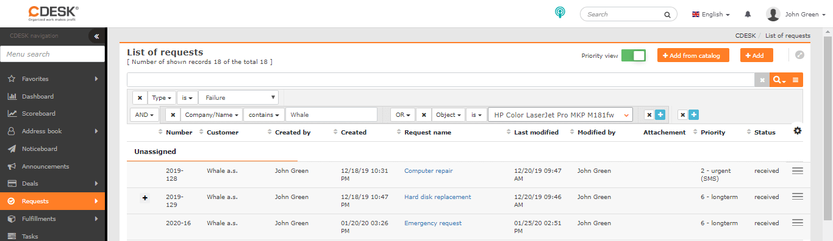Image resolution: width=833 pixels, height=241 pixels.
Task: Open the HP Color LaserJet Pro object dropdown
Action: [560, 114]
